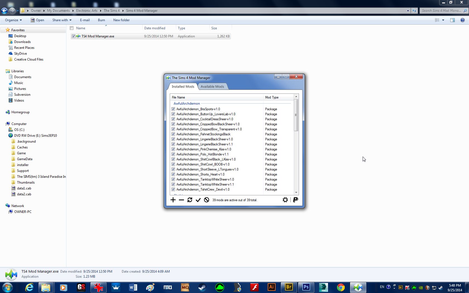Switch to the Available Mods tab
The image size is (469, 293).
(212, 87)
